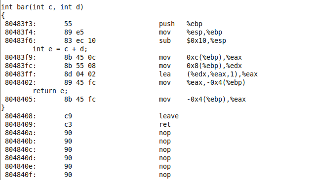This screenshot has width=315, height=180.
Task: Click the 'mov %eax,-0x4(%ebp)' operand
Action: (216, 83)
